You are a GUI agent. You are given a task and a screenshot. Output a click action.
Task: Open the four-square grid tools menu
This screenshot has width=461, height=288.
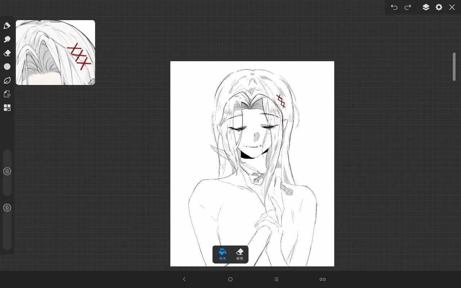click(x=7, y=108)
